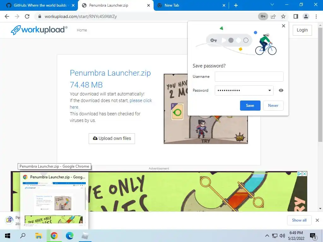Click the workupload logo
The height and width of the screenshot is (242, 323).
pyautogui.click(x=39, y=30)
